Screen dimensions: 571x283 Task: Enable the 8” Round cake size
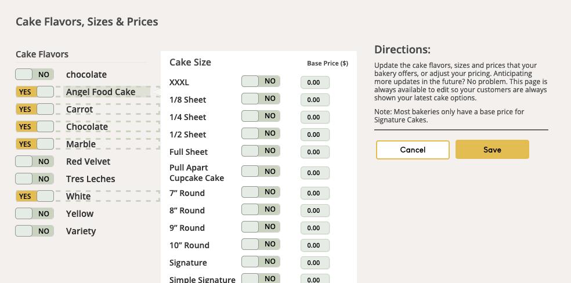[261, 209]
